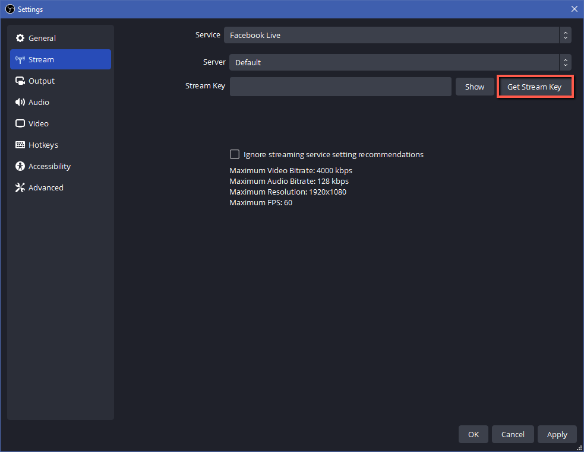Click inside the Stream Key field
This screenshot has width=584, height=452.
tap(340, 87)
